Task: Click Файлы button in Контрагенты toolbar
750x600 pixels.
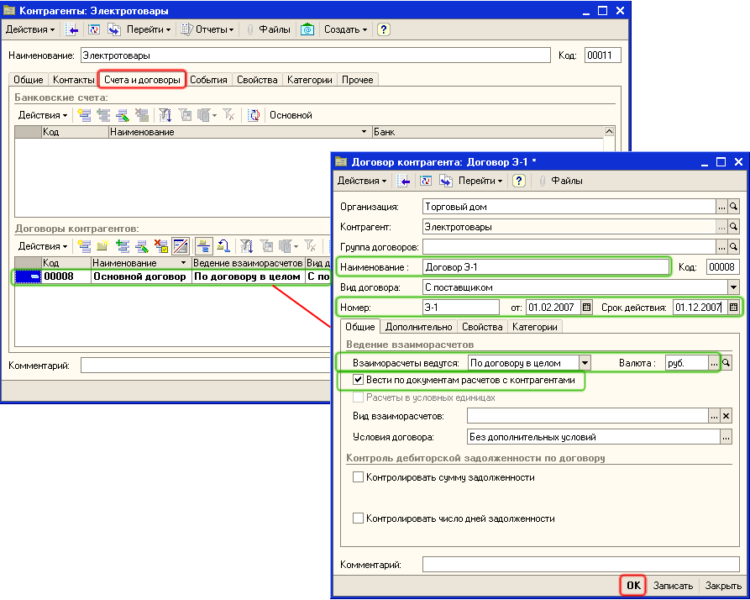Action: (269, 29)
